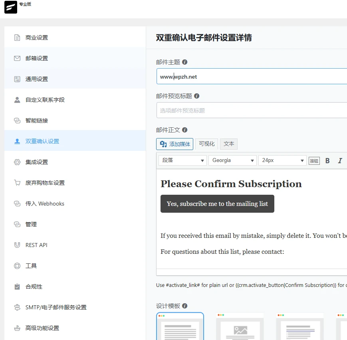This screenshot has height=340, width=347.
Task: Click the 邮箱设置 envelope icon
Action: [17, 58]
